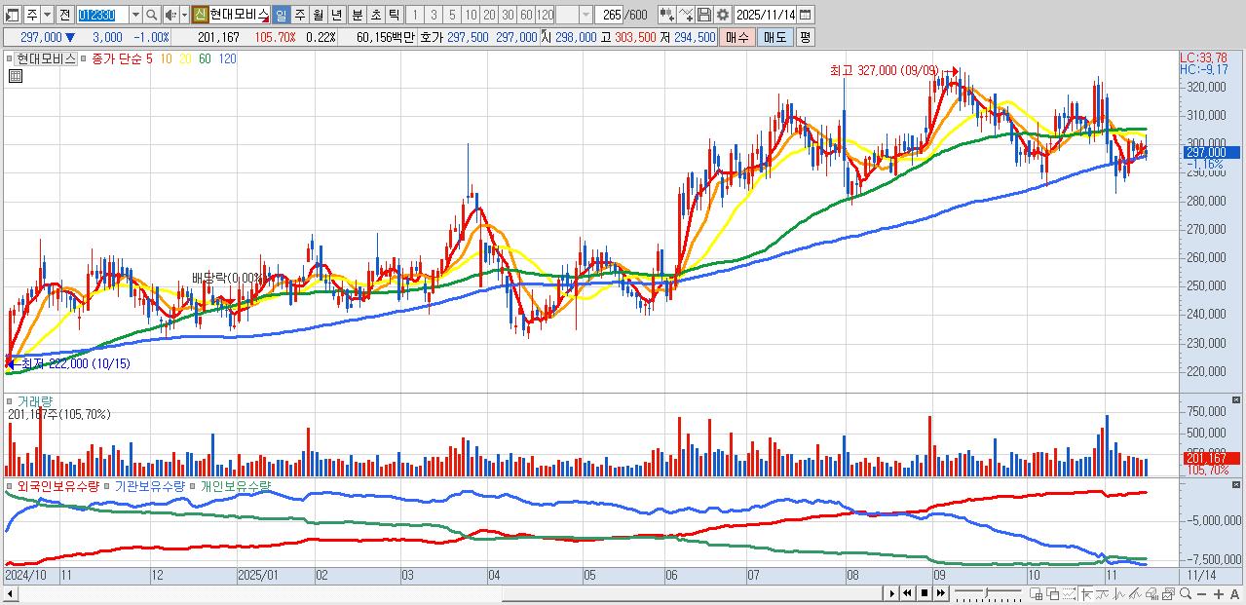Toggle the volume panel corner box
The width and height of the screenshot is (1246, 605).
pos(1237,399)
